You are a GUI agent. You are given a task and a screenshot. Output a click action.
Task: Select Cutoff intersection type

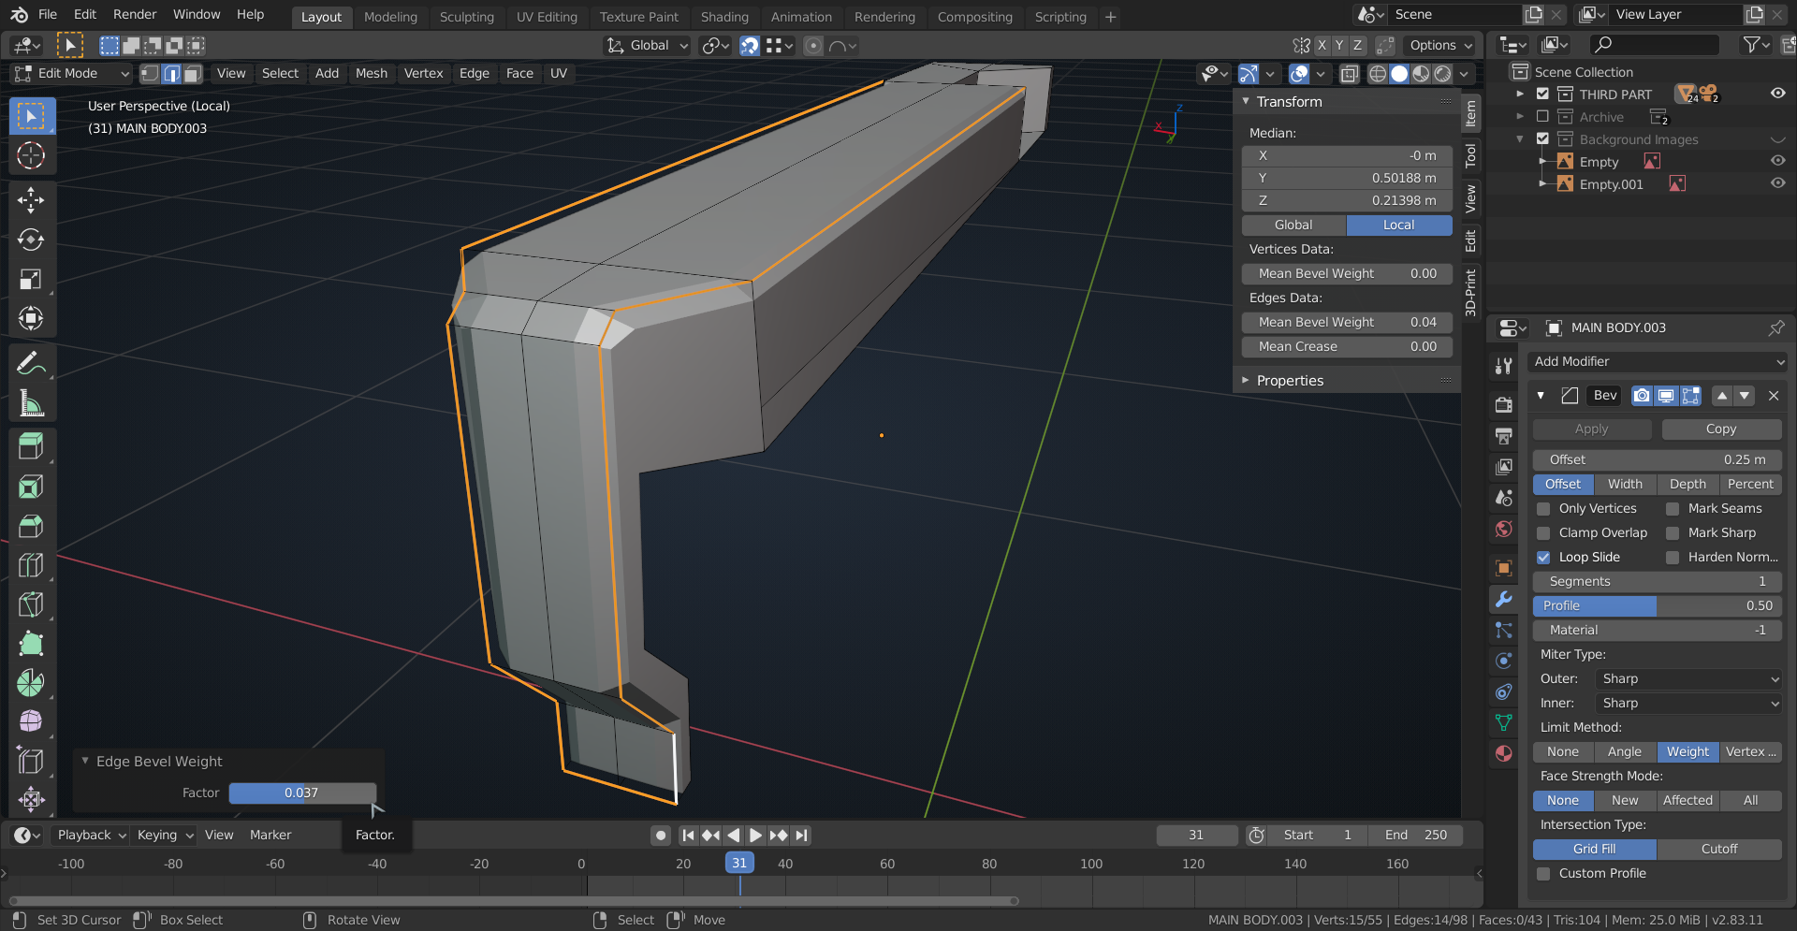(1719, 850)
